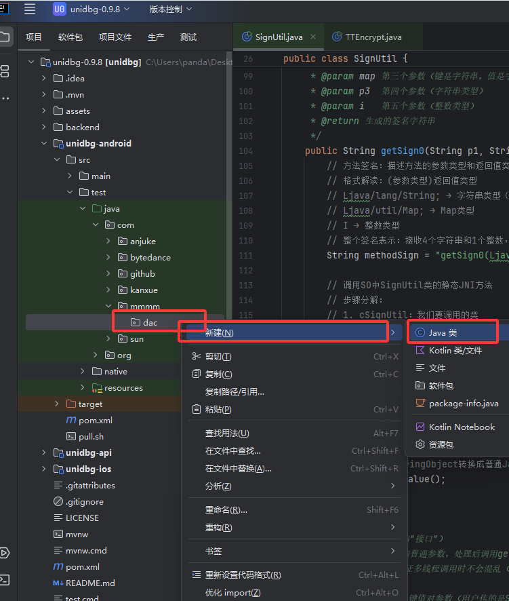Click 复制(C) in the context menu

point(294,374)
